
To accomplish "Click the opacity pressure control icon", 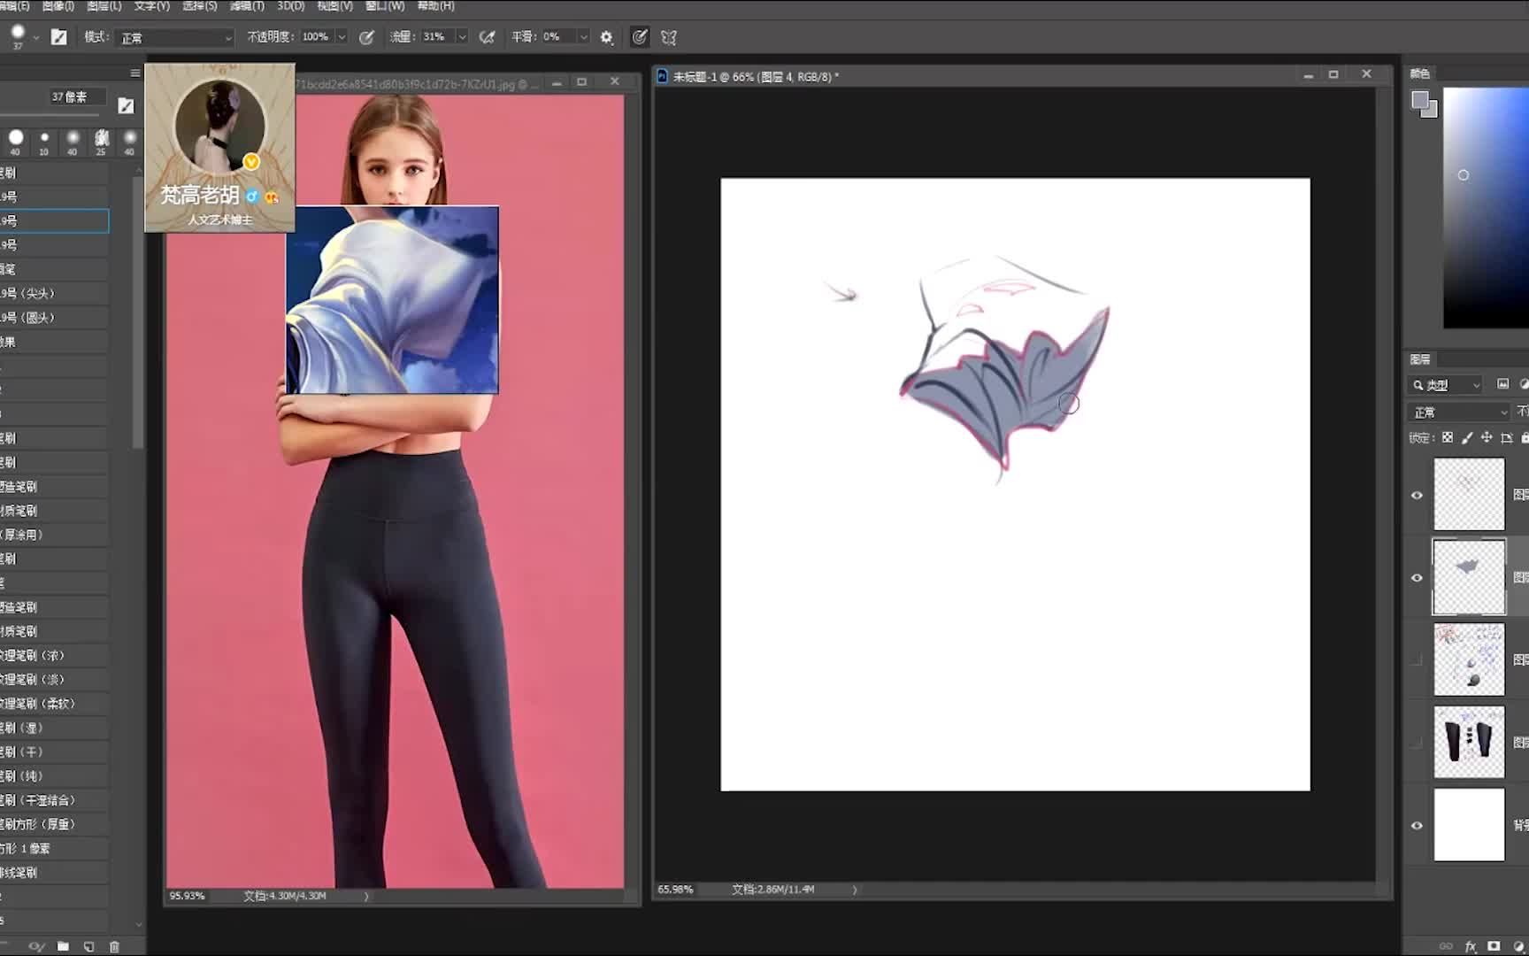I will (x=366, y=37).
